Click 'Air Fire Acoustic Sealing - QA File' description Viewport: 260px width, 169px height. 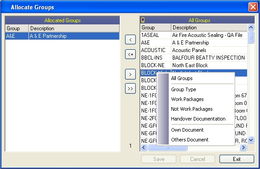[x=207, y=35]
